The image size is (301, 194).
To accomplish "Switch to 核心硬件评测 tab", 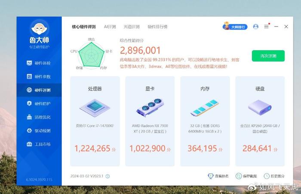I will tap(84, 27).
